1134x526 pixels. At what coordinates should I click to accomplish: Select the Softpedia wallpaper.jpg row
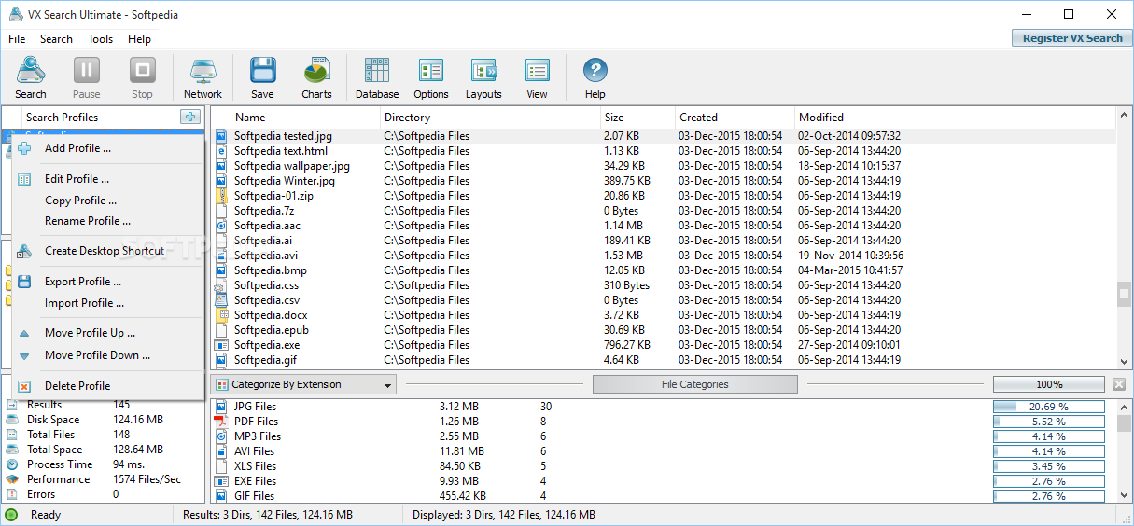pos(664,166)
